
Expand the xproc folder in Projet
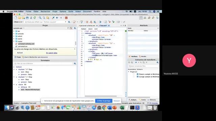click(14, 39)
